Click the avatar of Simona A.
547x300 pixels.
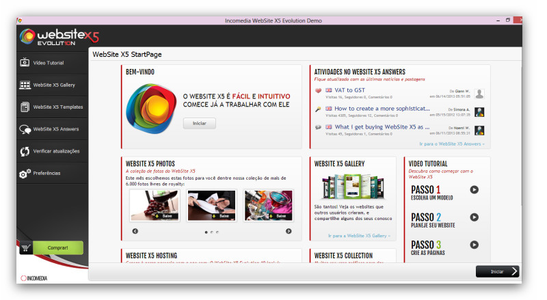pyautogui.click(x=480, y=112)
